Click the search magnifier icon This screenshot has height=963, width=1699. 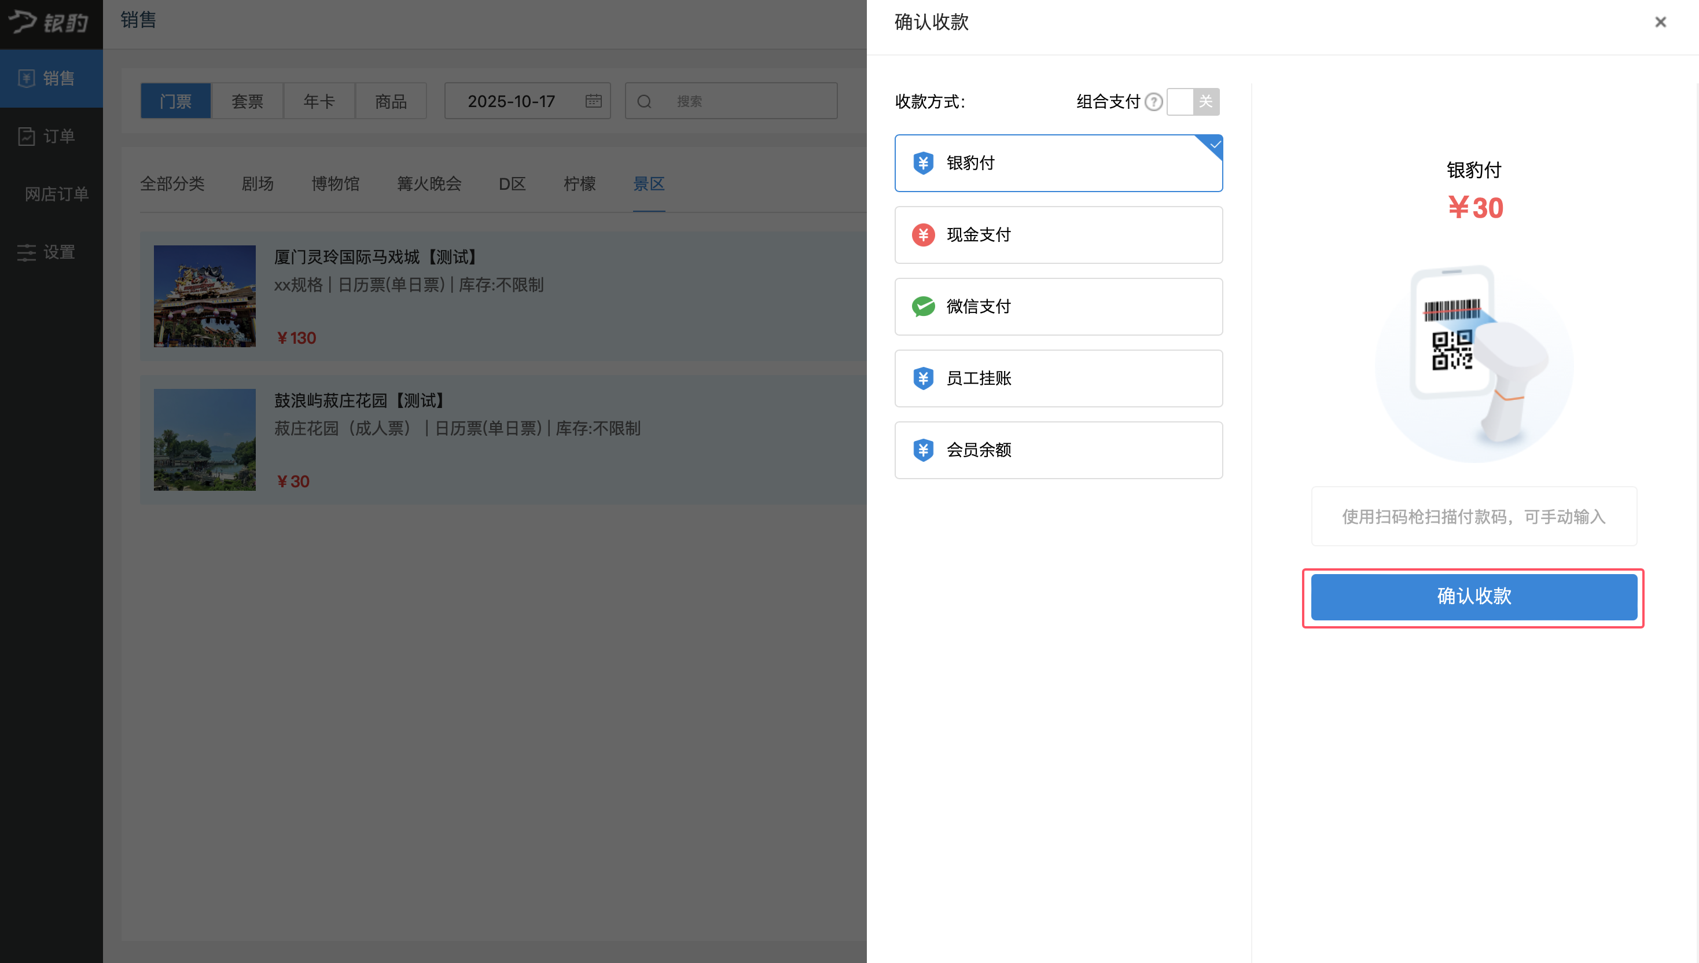[644, 102]
